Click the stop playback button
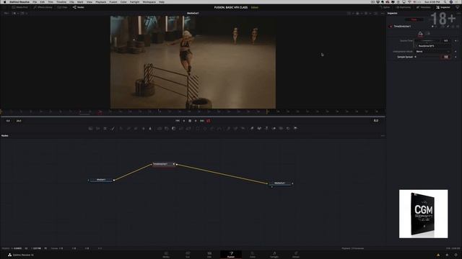This screenshot has width=462, height=259. 190,121
